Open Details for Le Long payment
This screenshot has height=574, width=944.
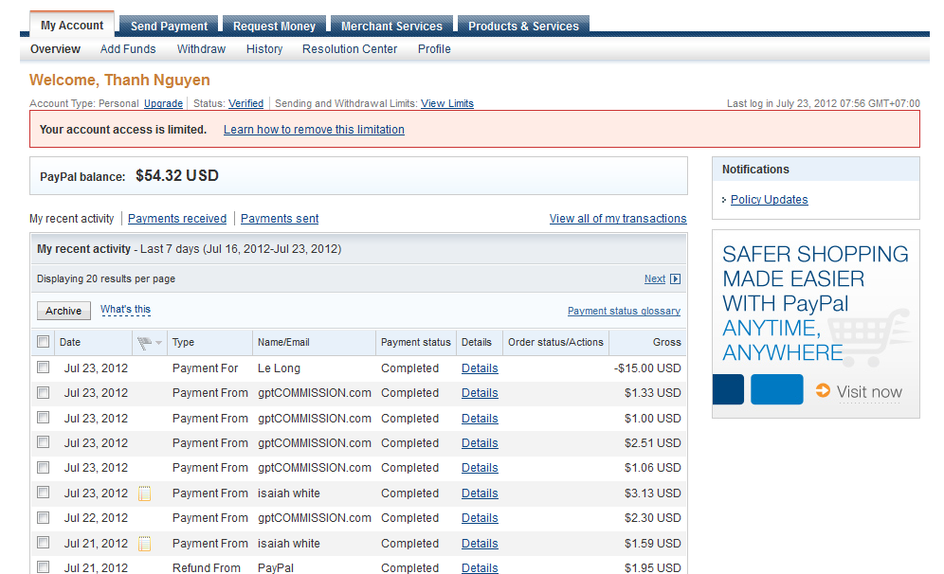[480, 368]
